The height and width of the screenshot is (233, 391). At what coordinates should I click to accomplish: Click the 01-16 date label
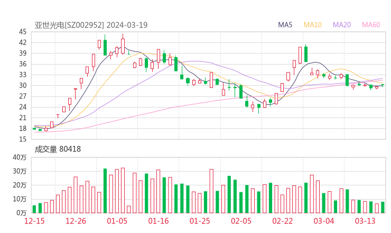point(159,221)
